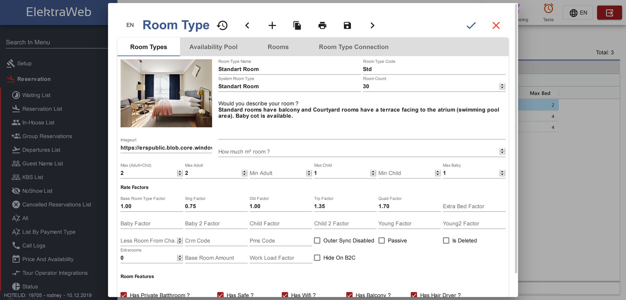Toggle the Passive checkbox
The height and width of the screenshot is (300, 626).
point(382,241)
